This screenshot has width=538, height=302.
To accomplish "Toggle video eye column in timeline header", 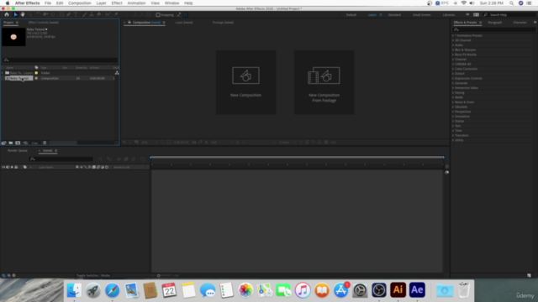I will [3, 167].
